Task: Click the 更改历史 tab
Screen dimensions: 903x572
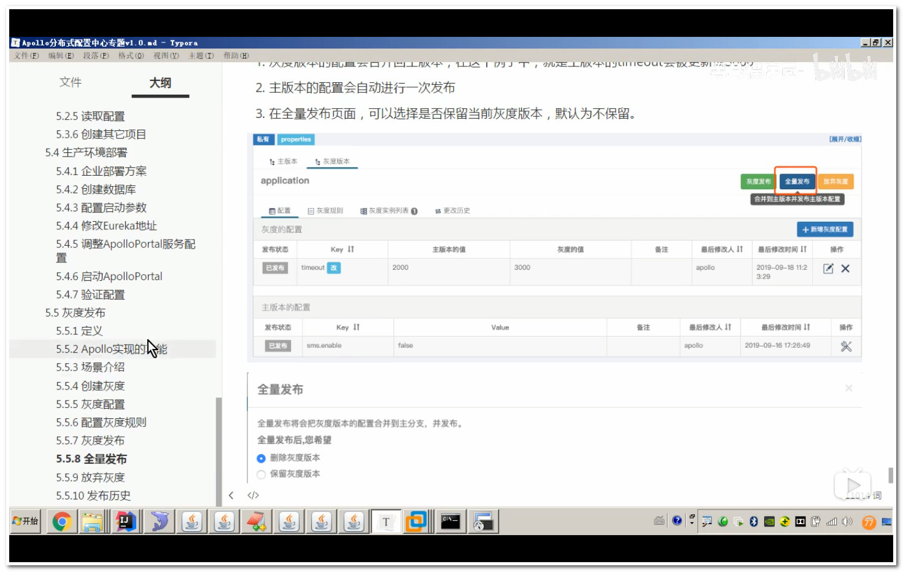Action: (452, 211)
